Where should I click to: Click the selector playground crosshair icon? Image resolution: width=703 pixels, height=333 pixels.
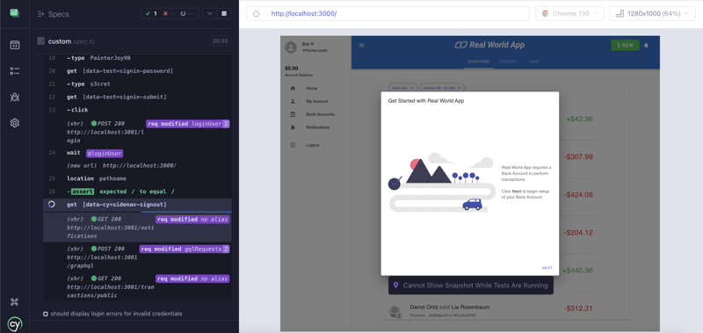[256, 13]
